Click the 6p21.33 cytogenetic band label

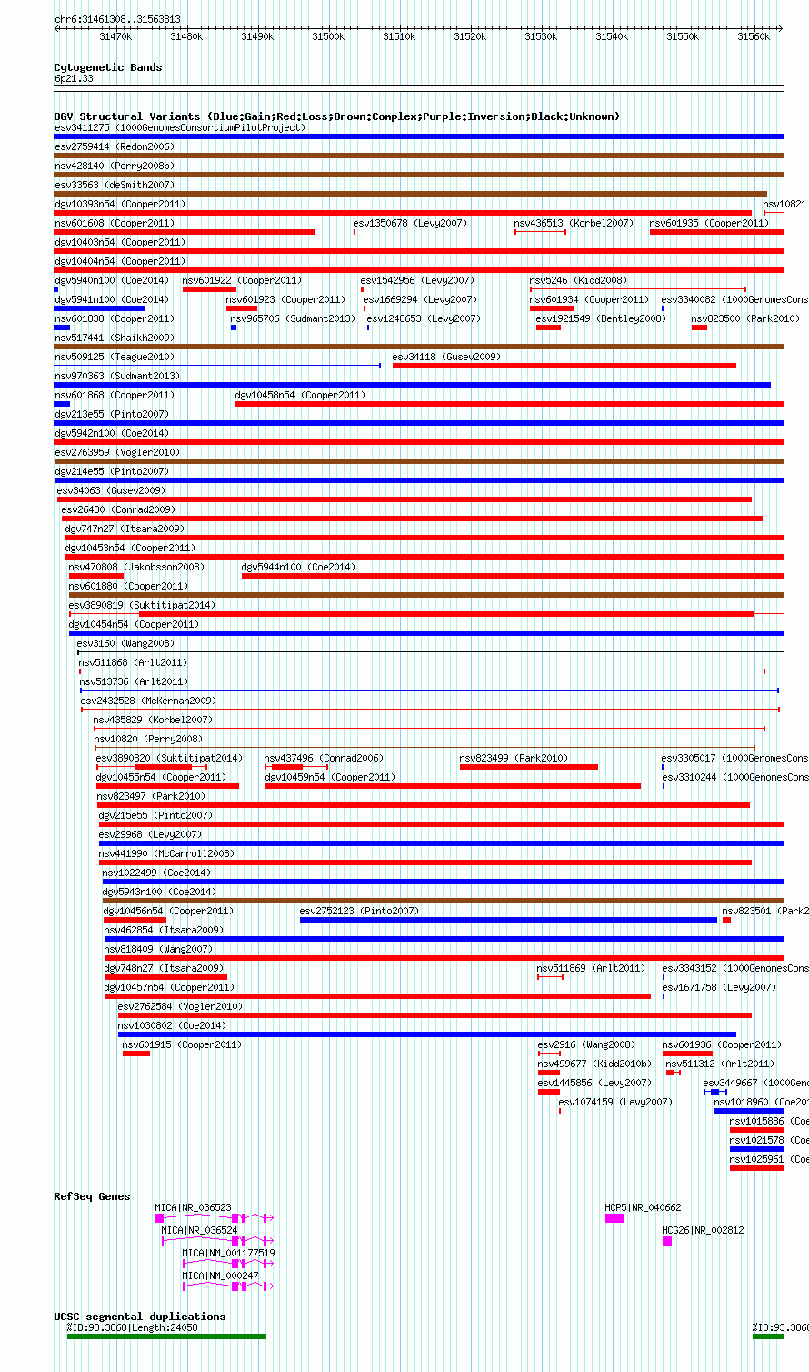(x=74, y=79)
